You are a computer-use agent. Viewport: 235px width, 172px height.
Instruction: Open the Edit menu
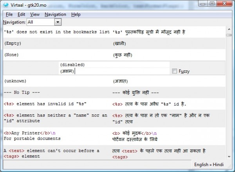click(21, 14)
